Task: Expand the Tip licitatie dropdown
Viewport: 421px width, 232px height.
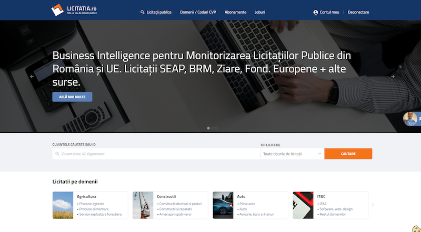Action: coord(292,154)
